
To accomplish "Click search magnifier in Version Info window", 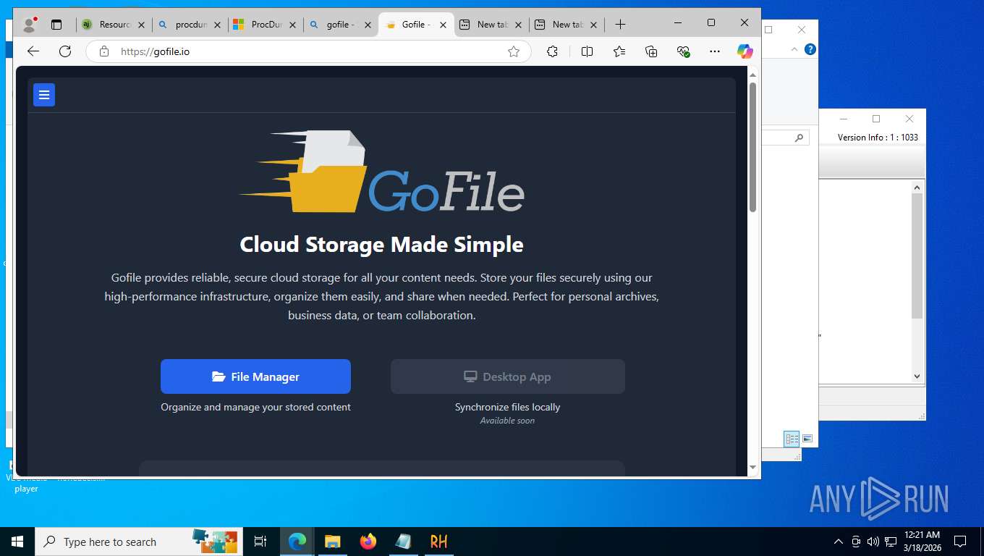I will (x=799, y=138).
